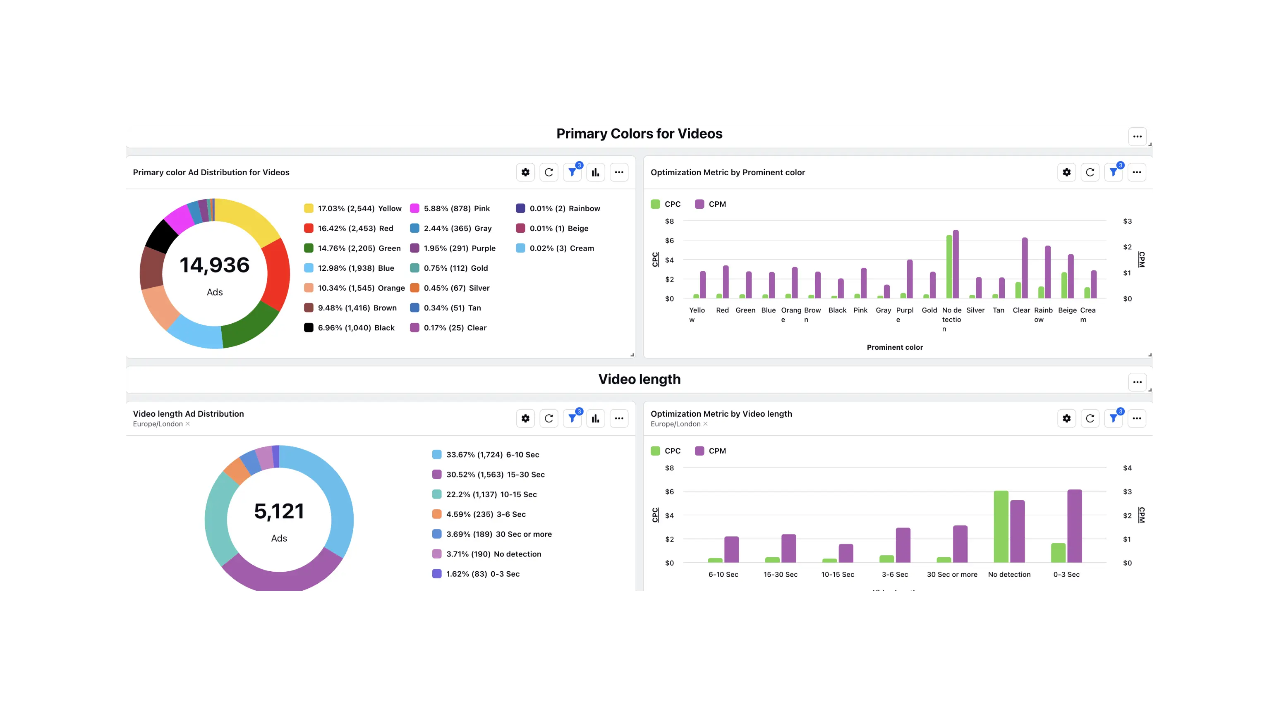The width and height of the screenshot is (1279, 716).
Task: Open settings gear for Video length Ad Distribution widget
Action: (525, 418)
